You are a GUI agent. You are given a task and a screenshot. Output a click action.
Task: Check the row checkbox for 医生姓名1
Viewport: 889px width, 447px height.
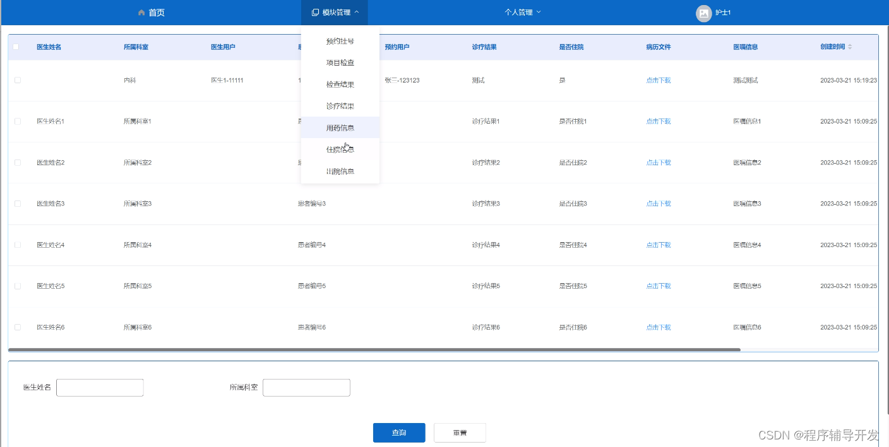point(18,121)
